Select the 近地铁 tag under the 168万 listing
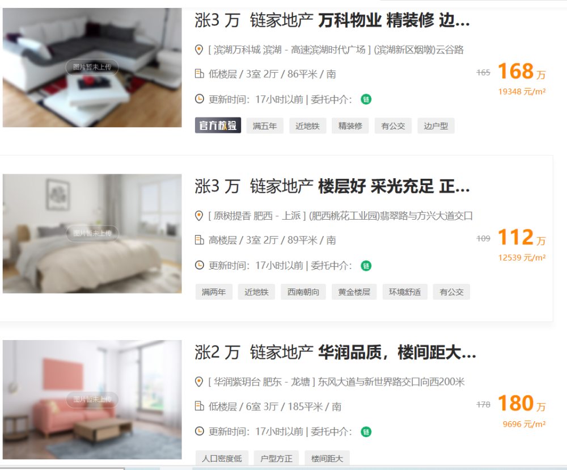The height and width of the screenshot is (470, 567). [x=307, y=125]
